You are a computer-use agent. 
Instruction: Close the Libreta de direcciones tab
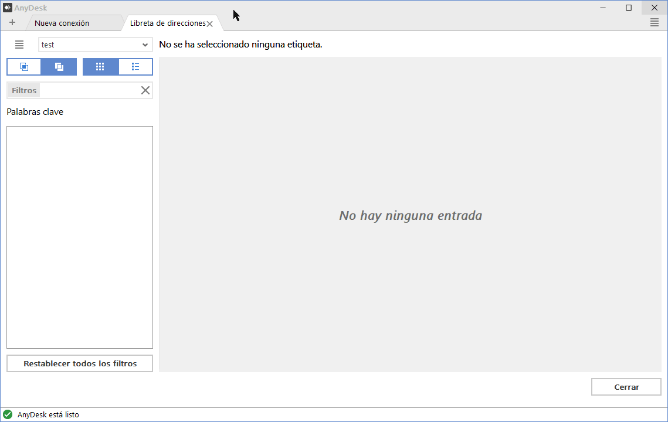tap(209, 24)
